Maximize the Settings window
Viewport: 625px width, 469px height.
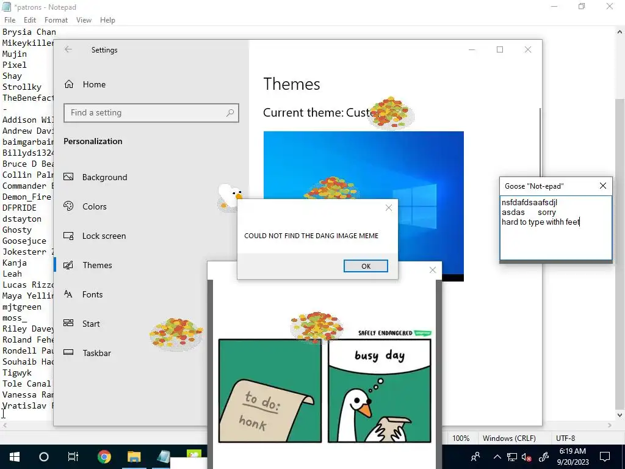click(x=500, y=49)
